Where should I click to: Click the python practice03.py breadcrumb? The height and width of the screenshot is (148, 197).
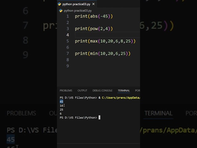(78, 11)
